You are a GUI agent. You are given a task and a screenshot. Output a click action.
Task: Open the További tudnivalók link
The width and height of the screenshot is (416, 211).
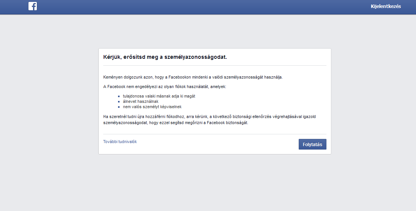point(120,142)
